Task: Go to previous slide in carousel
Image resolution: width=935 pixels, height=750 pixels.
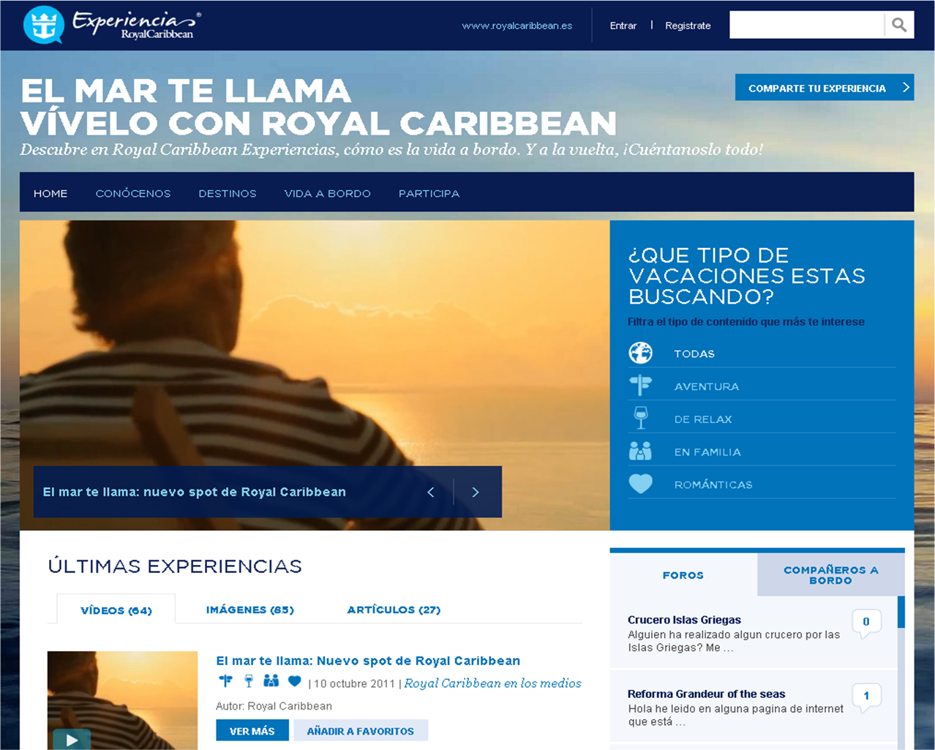Action: coord(431,492)
